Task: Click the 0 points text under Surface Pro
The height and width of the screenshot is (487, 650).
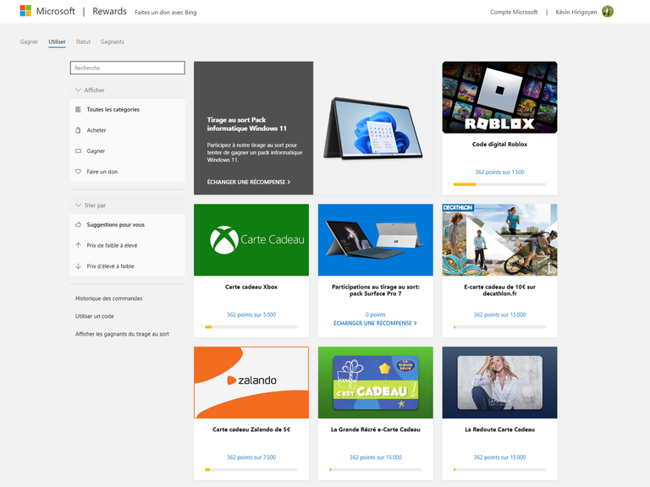Action: pos(375,315)
